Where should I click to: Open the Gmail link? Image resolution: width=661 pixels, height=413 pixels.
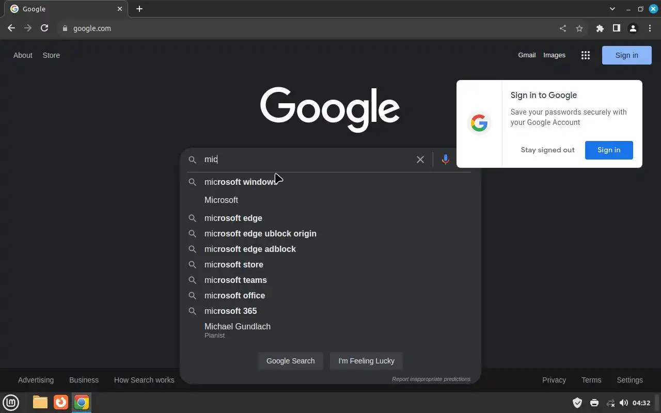(x=527, y=55)
